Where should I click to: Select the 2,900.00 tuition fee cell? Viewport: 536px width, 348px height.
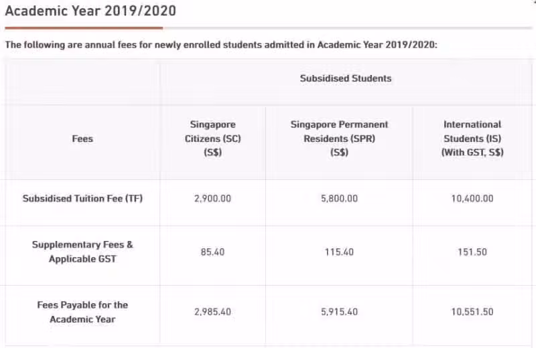tap(212, 198)
